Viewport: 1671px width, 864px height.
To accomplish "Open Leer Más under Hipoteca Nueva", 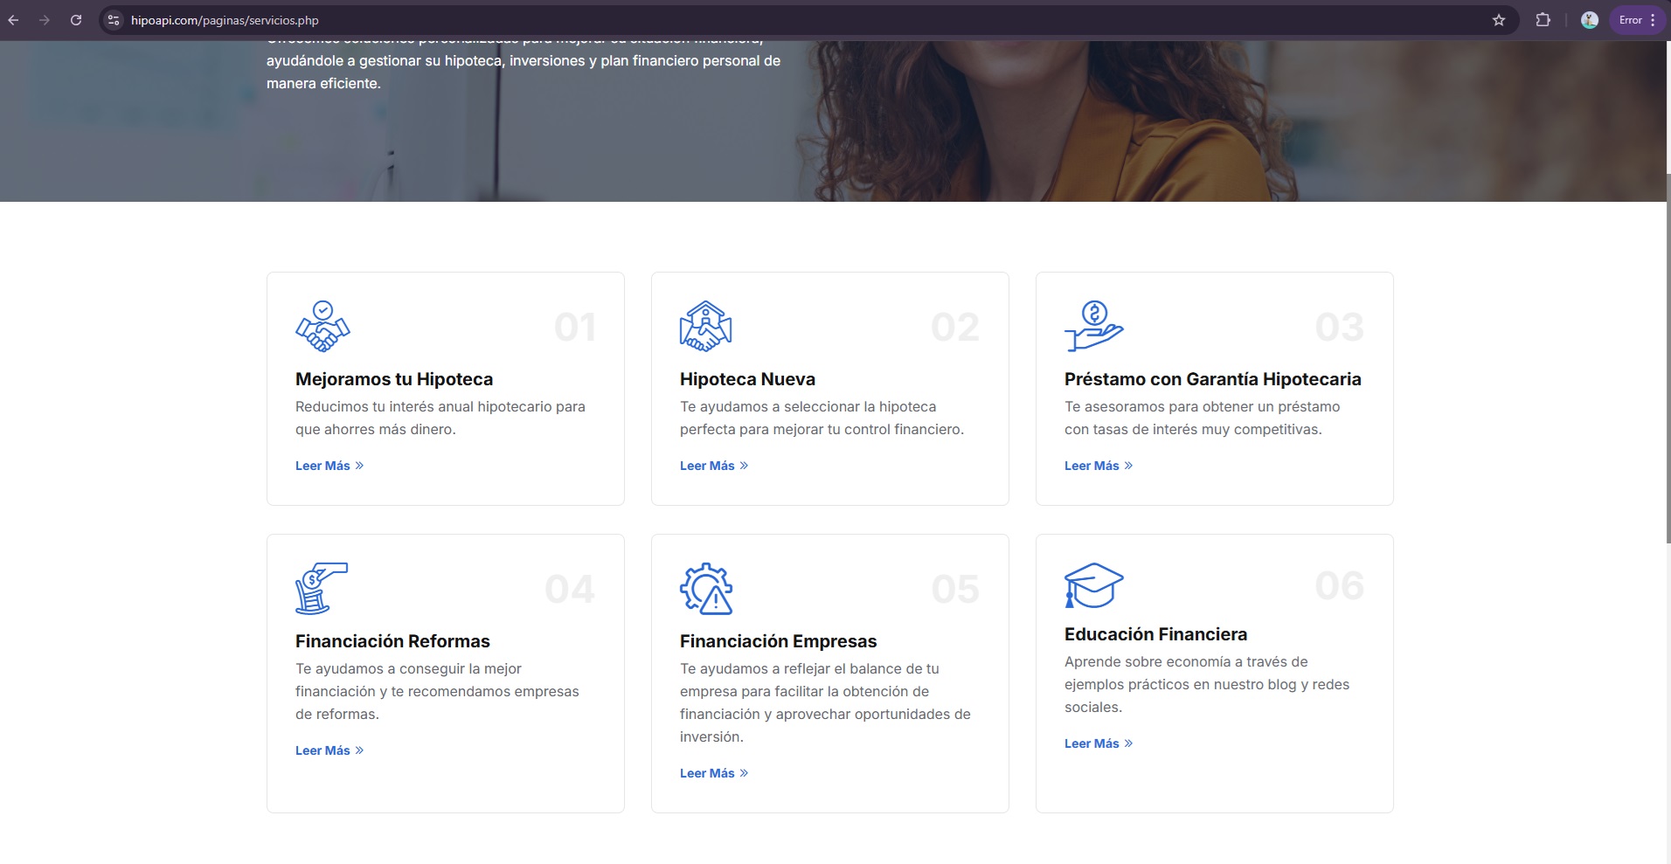I will (x=713, y=466).
